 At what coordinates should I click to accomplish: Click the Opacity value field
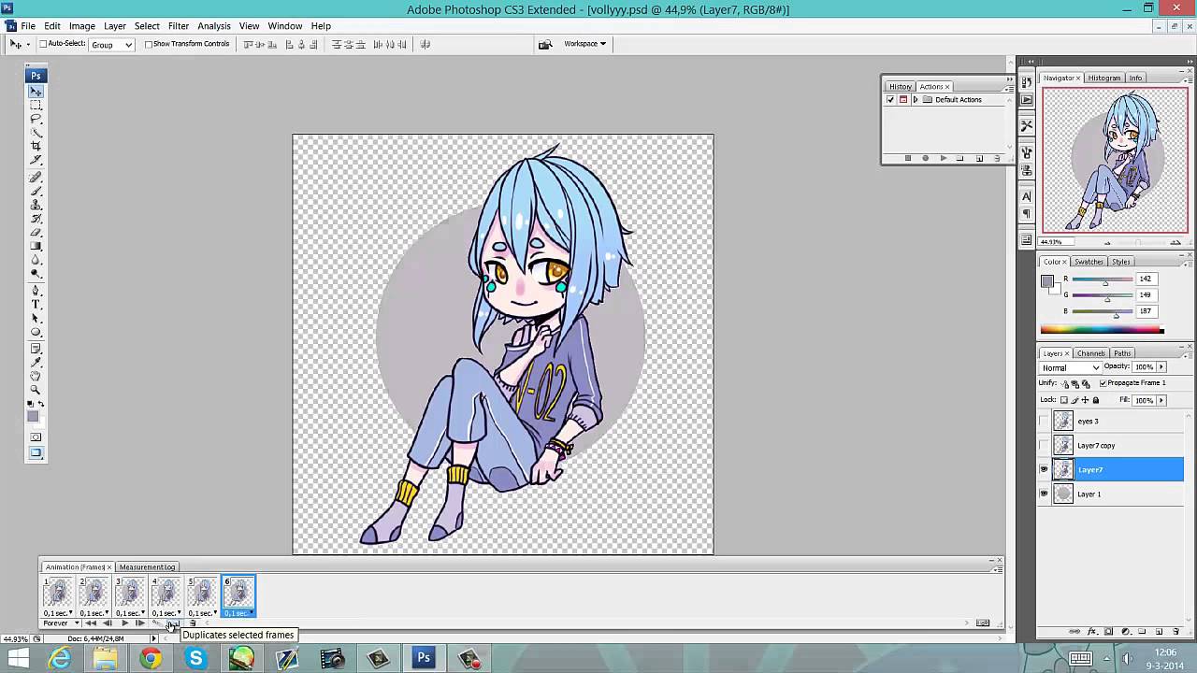[x=1144, y=367]
